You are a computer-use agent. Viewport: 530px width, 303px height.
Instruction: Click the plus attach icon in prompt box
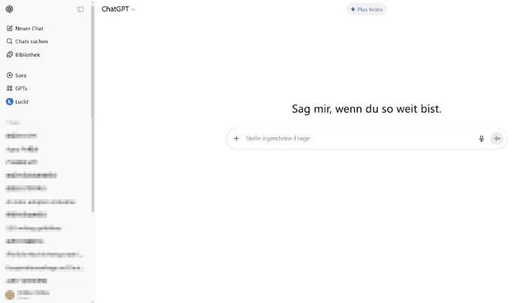(x=236, y=139)
